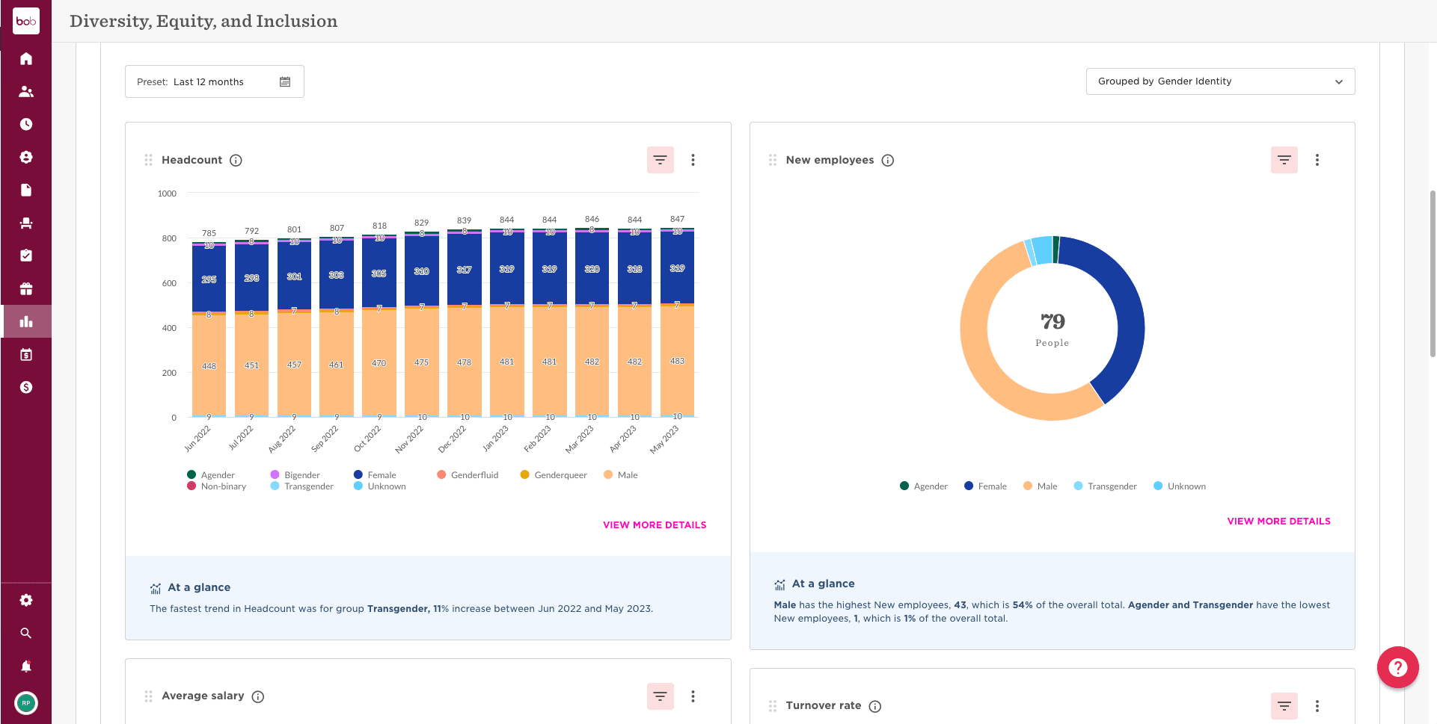Open New employees widget three-dot menu

[x=1317, y=160]
